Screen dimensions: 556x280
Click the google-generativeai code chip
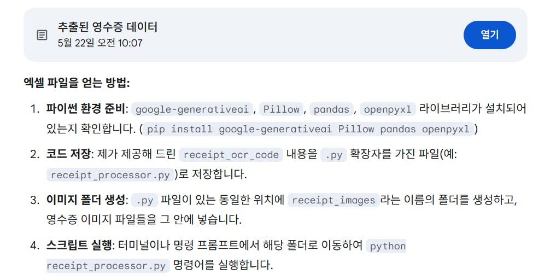pyautogui.click(x=192, y=109)
